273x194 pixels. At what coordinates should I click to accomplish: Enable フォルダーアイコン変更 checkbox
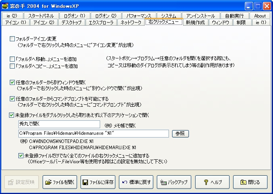click(x=12, y=39)
